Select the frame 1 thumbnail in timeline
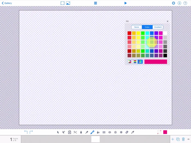The image size is (191, 143). click(95, 139)
